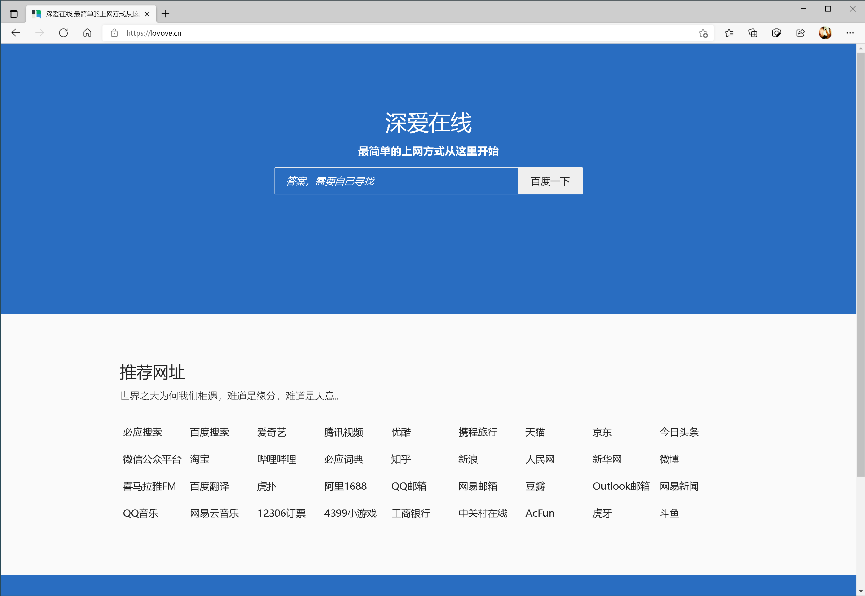Minimize the browser window
Screen dimensions: 865x596
tap(803, 9)
